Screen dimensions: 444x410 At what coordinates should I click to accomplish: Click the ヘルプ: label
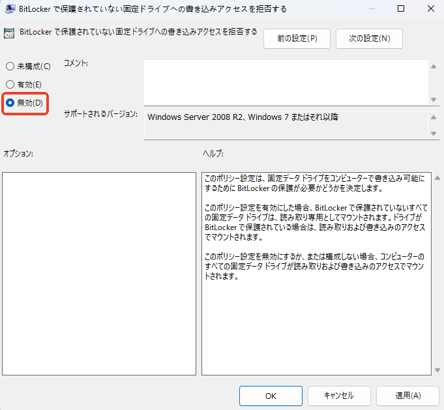213,153
